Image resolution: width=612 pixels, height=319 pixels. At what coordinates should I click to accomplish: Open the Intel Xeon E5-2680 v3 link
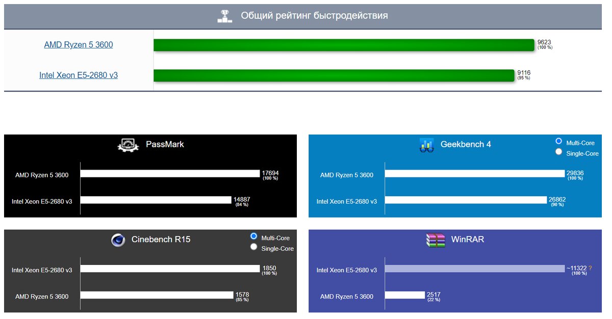click(x=79, y=75)
